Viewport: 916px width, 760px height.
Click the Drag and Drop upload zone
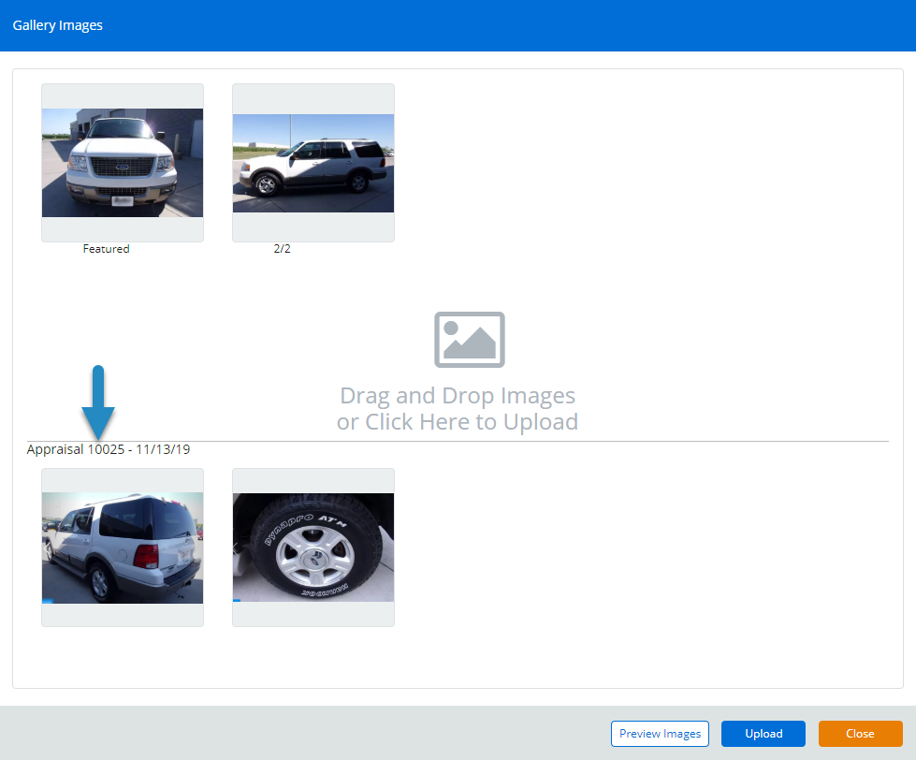click(x=458, y=374)
